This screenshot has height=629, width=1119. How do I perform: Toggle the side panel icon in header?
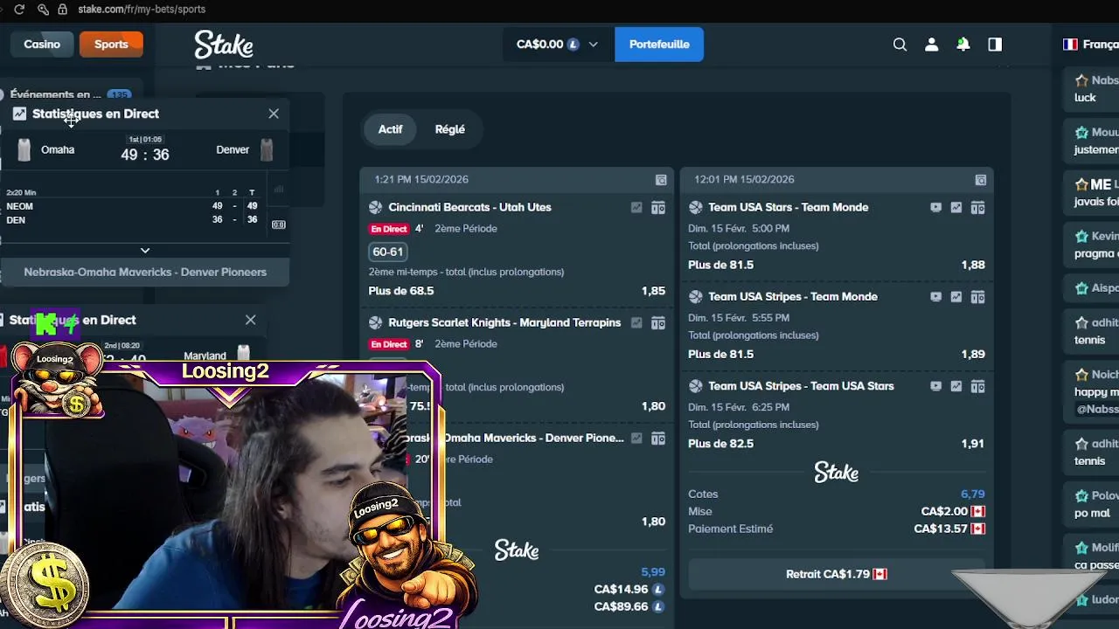[x=995, y=45]
